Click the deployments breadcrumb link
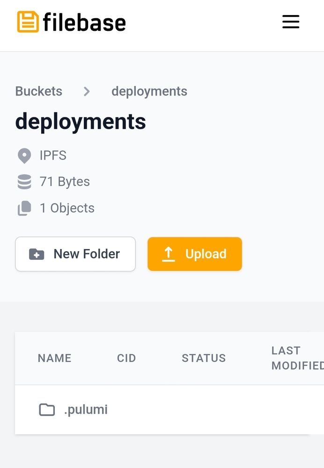 149,91
